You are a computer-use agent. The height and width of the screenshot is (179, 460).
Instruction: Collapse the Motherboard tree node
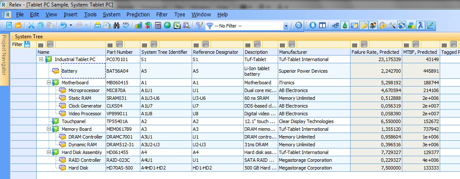(49, 83)
